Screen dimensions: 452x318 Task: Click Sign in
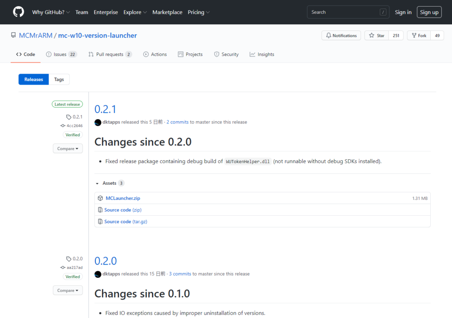tap(403, 12)
